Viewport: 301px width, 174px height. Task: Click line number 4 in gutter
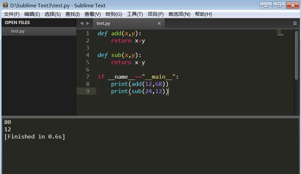point(87,55)
